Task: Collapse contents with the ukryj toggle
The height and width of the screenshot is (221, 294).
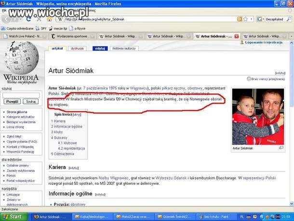Action: (x=77, y=114)
